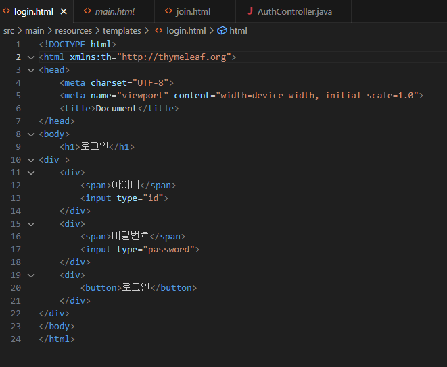Switch to the join.html tab
This screenshot has width=447, height=367.
pos(195,11)
